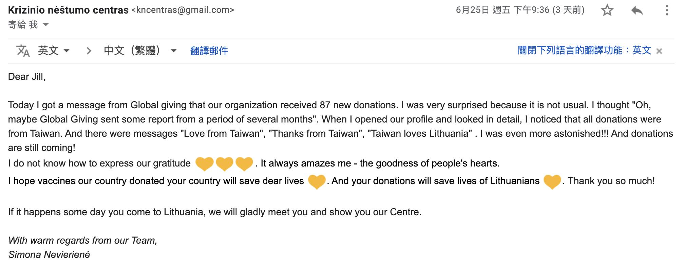Click the signature name Simona Nevierienė
The height and width of the screenshot is (266, 684).
(49, 254)
